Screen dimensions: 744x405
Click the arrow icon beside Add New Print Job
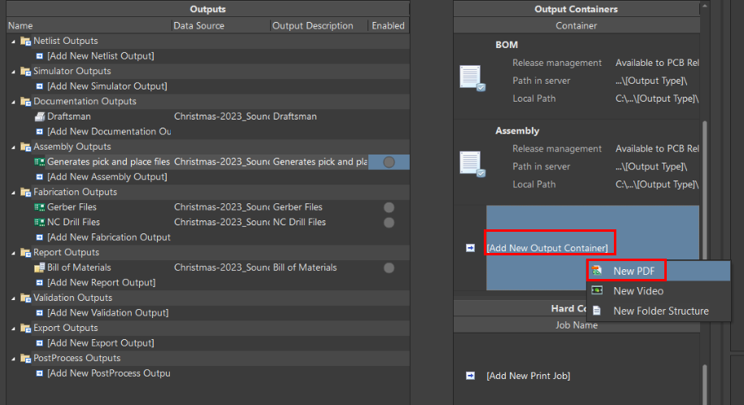click(470, 376)
